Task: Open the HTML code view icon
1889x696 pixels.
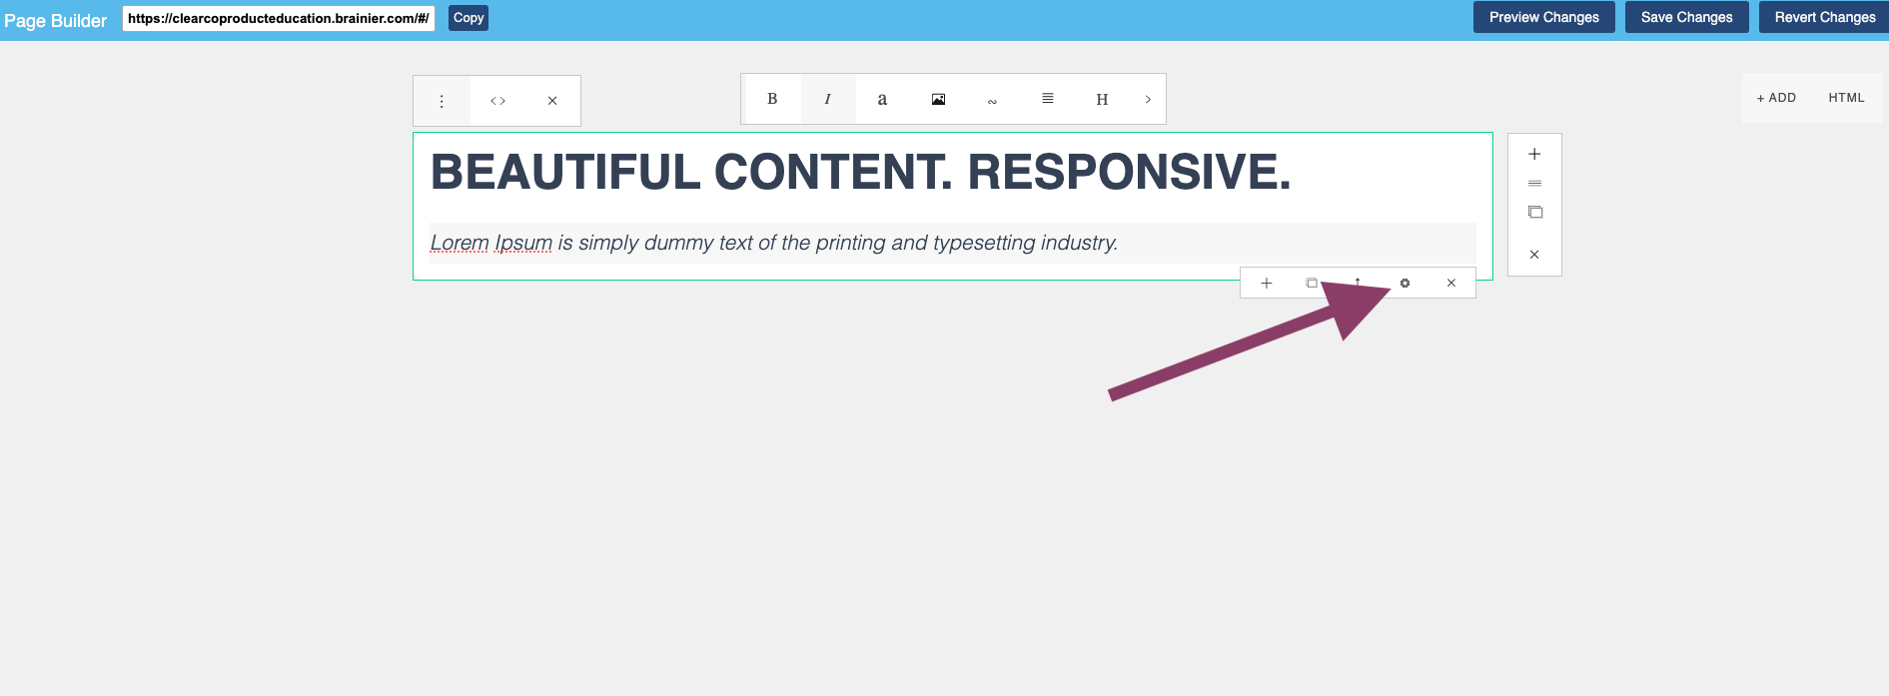Action: 497,101
